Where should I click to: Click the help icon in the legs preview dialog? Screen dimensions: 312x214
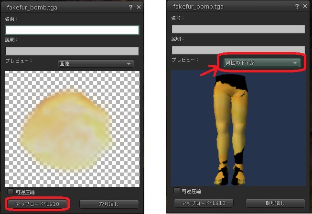(x=297, y=7)
